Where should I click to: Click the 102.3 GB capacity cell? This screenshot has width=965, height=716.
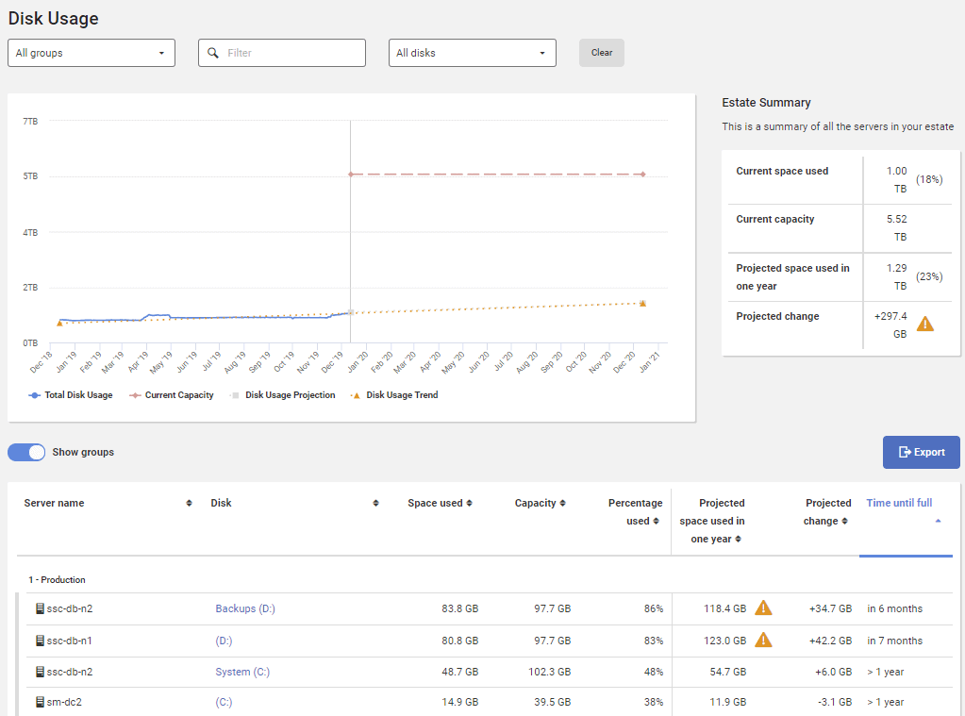(x=549, y=672)
